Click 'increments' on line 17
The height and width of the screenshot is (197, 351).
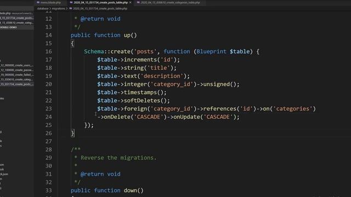click(140, 60)
